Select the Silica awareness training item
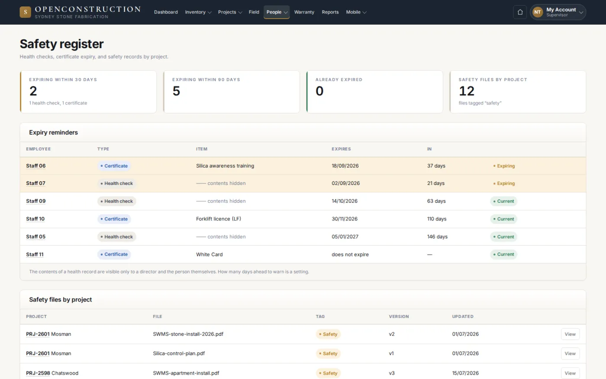 (x=225, y=166)
